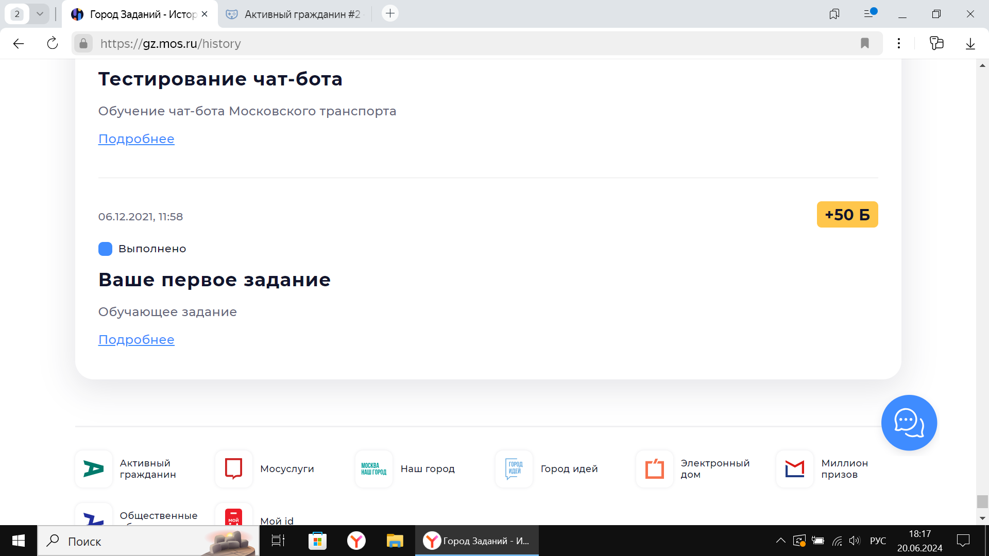Open Подробнее under Ваше первое задание
Screen dimensions: 989x556
point(137,340)
